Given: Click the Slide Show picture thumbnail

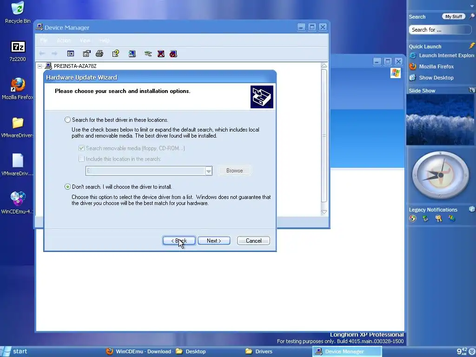Looking at the screenshot, I should click(x=440, y=119).
